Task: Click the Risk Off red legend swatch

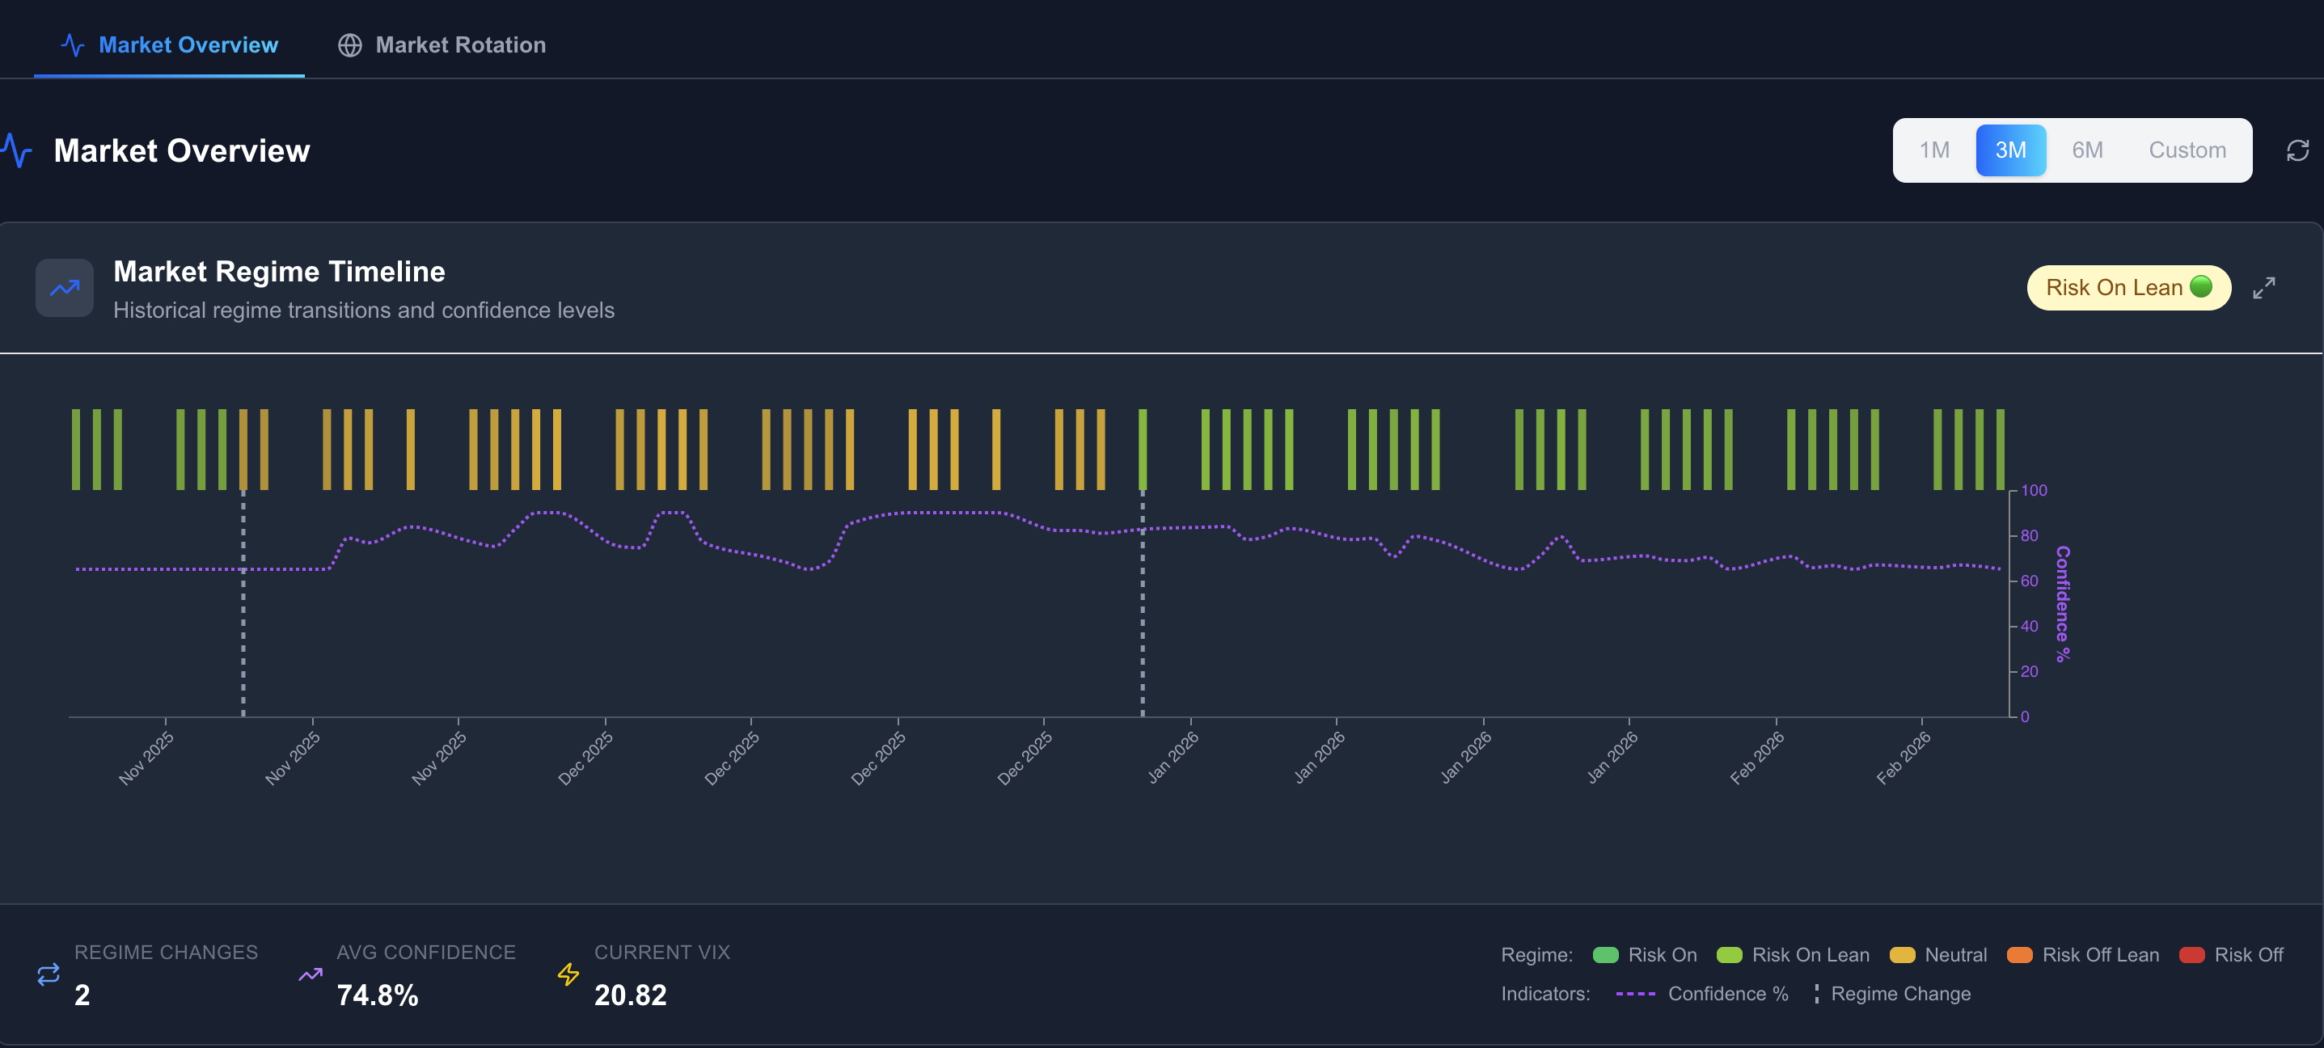Action: (x=2191, y=955)
